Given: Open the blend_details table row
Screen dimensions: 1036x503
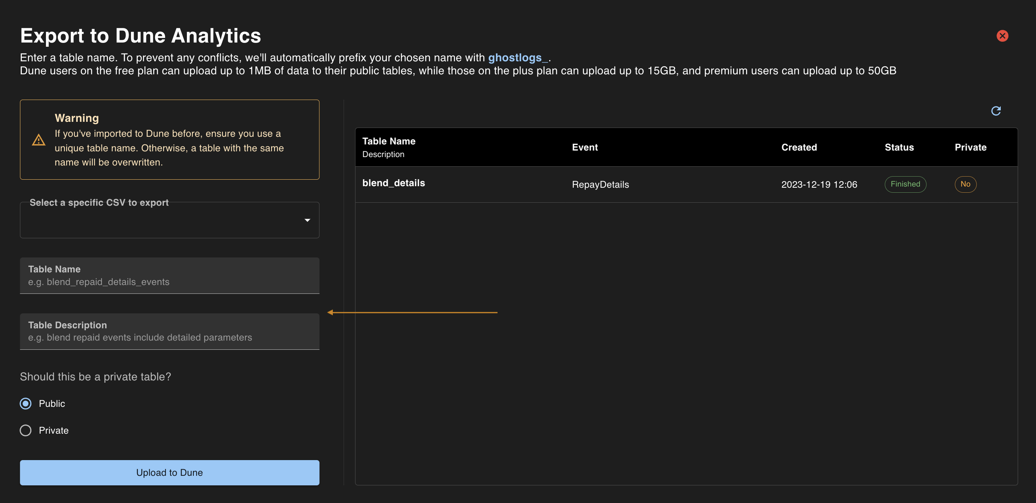Looking at the screenshot, I should tap(393, 183).
